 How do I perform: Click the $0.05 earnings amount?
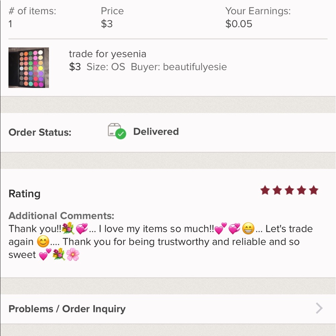239,24
